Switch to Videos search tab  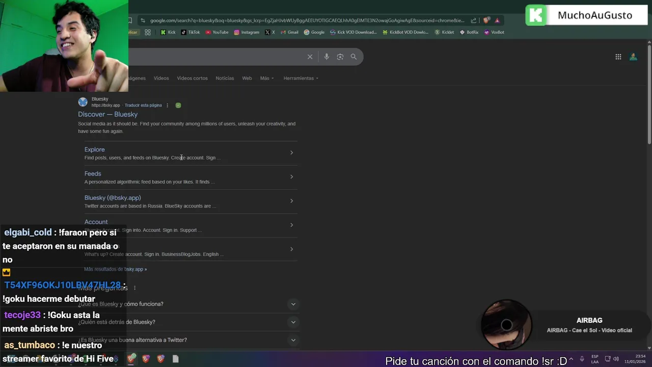click(161, 78)
